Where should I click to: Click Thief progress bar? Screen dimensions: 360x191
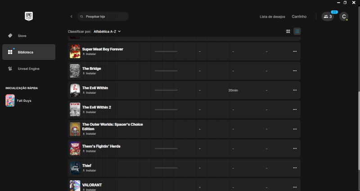point(166,168)
